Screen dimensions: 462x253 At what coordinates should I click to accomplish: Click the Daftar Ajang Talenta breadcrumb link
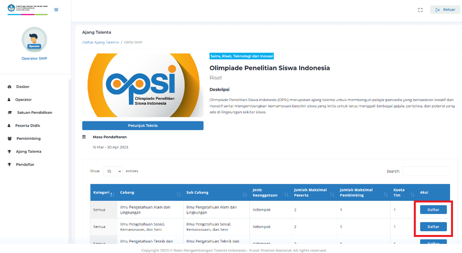(x=101, y=42)
